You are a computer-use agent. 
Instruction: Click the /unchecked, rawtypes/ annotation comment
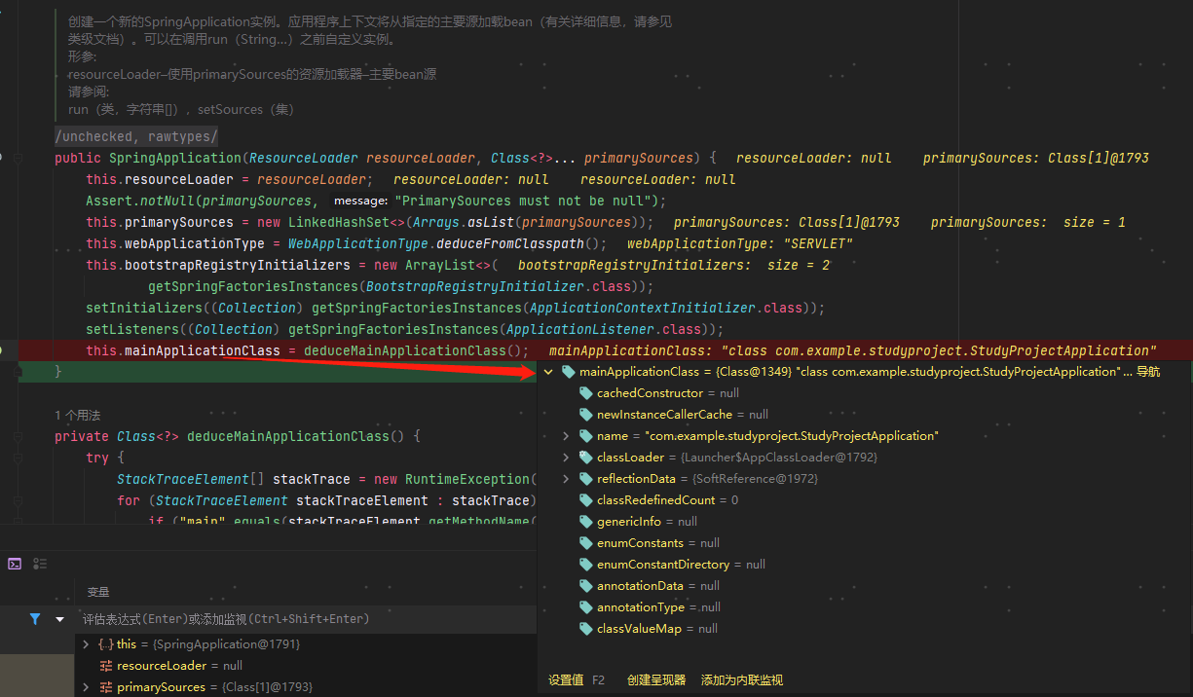(136, 136)
